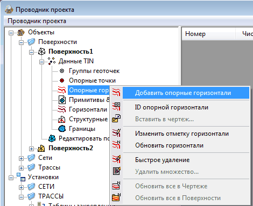Select the highlighted Опорные гор tree label
This screenshot has height=206, width=253.
[89, 90]
